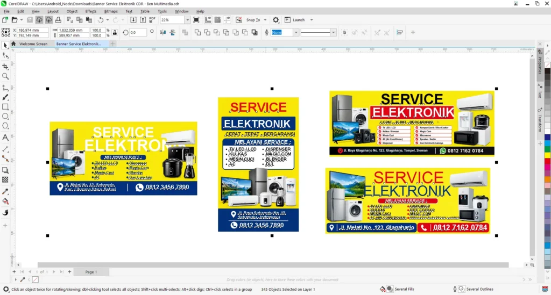Screen dimensions: 551x295
Task: Add a page with the plus before the first-page arrow
Action: [14, 272]
